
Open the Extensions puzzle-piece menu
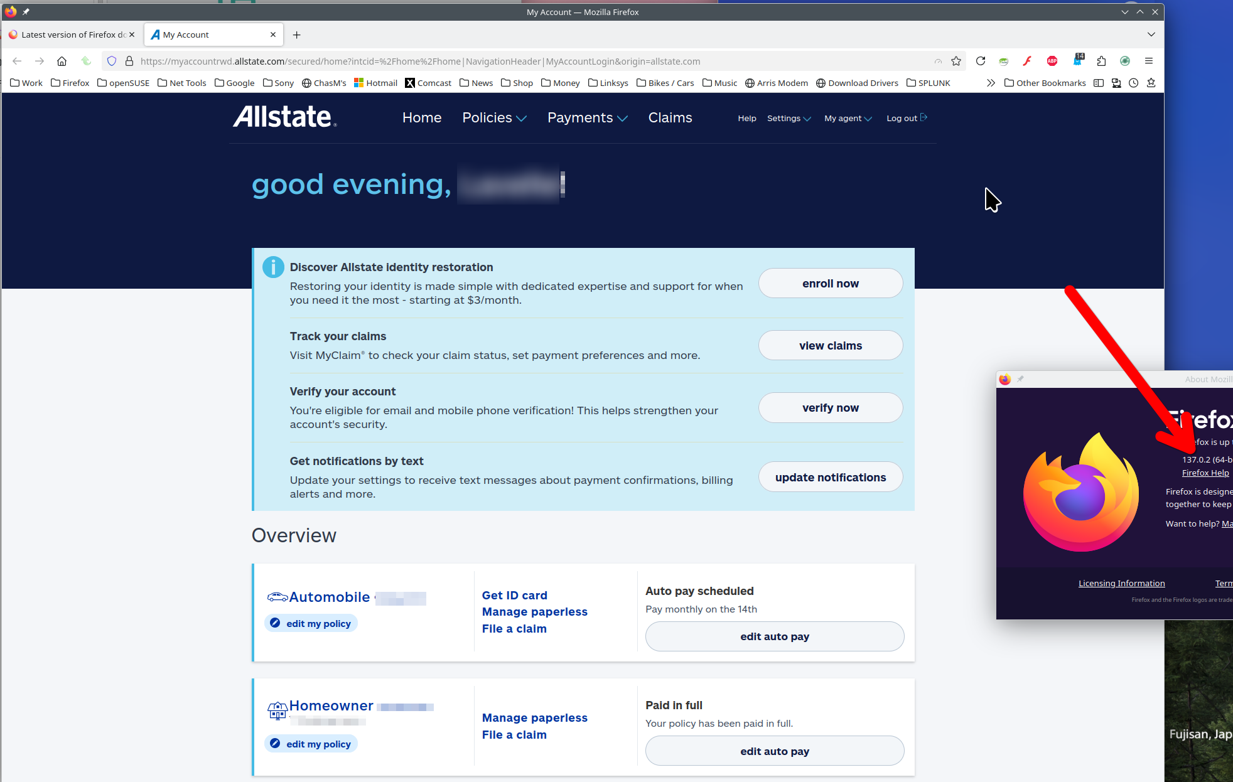1101,61
